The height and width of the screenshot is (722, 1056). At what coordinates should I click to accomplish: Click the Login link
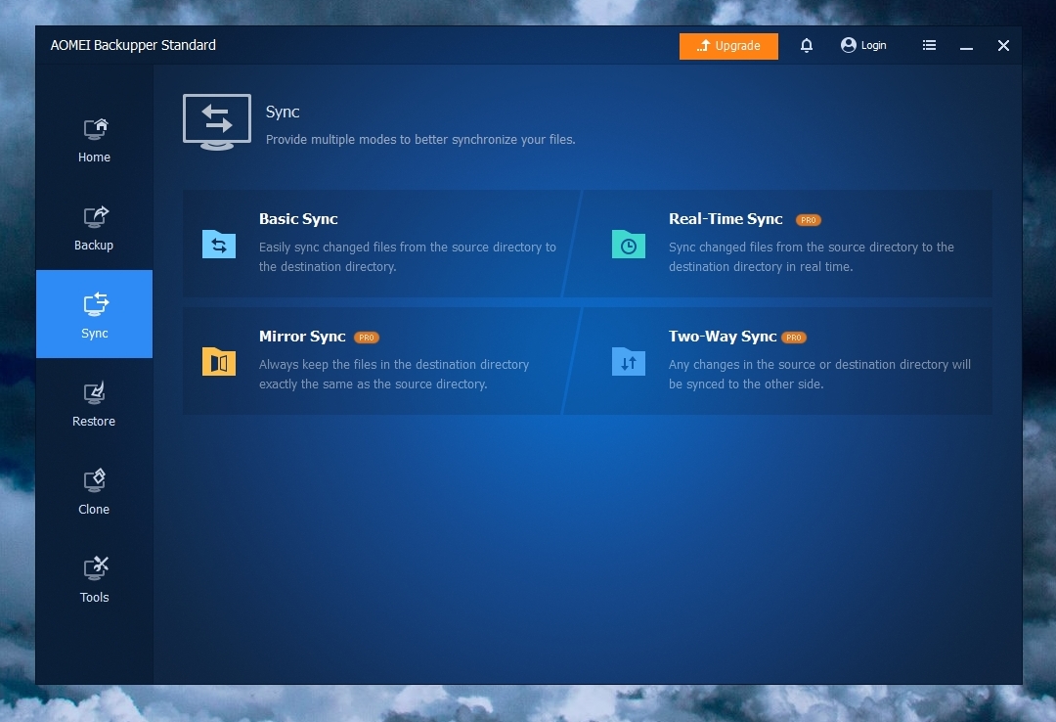(x=873, y=45)
